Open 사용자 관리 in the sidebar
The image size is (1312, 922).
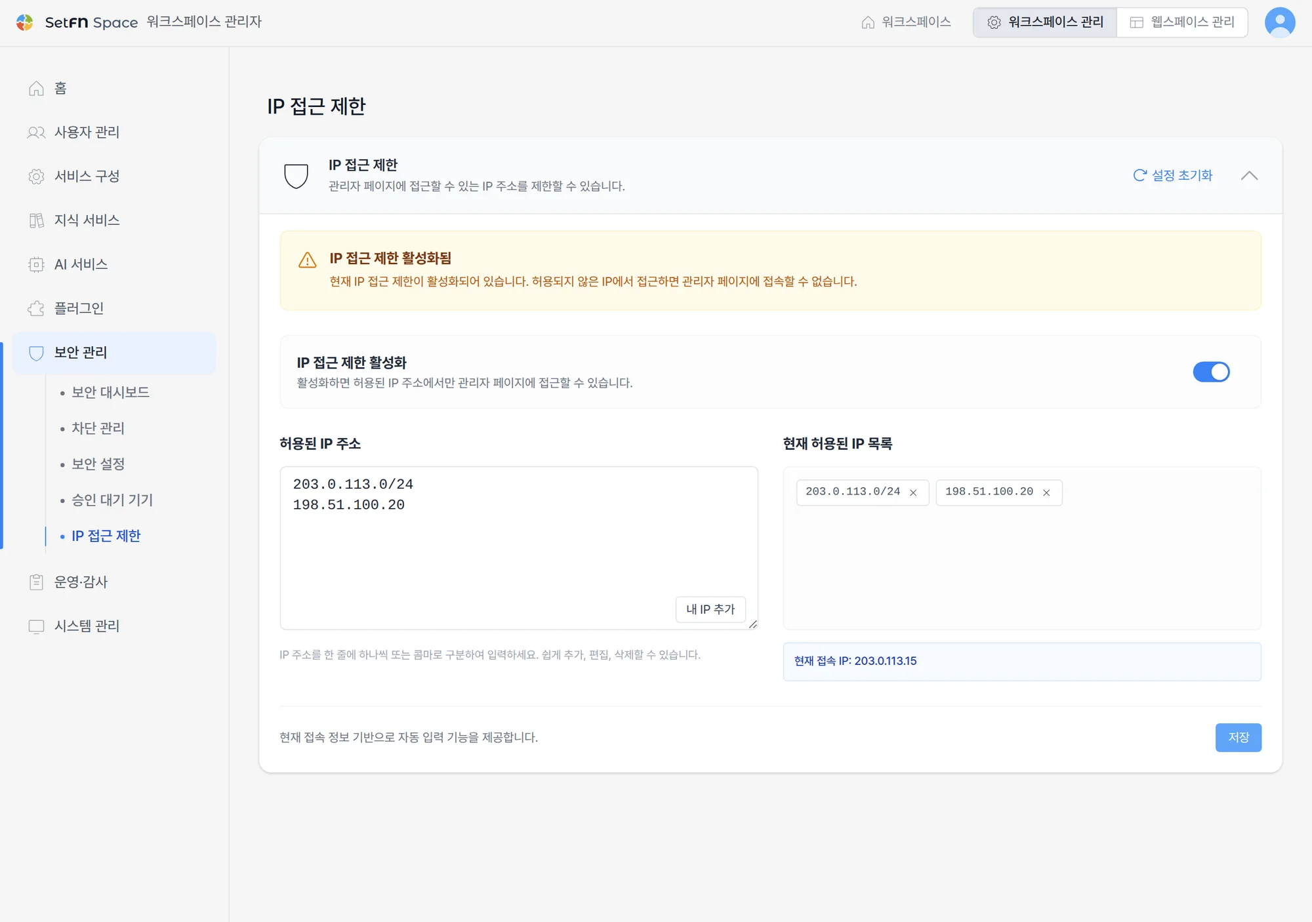pos(87,132)
